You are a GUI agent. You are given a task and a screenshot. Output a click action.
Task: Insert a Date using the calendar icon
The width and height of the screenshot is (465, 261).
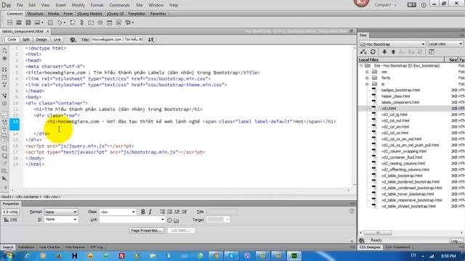tap(110, 22)
